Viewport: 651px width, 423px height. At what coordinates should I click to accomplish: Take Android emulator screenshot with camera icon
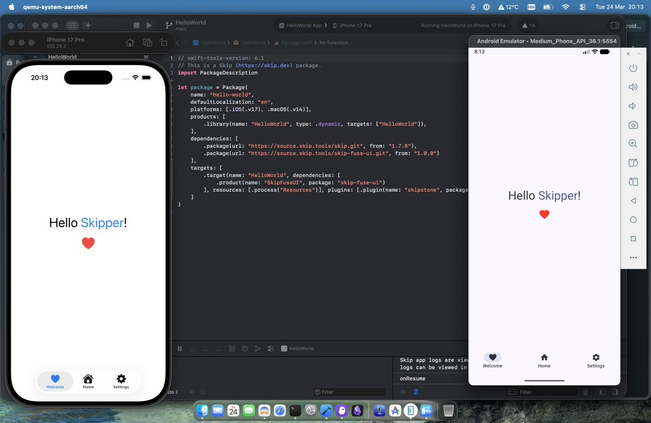click(633, 125)
